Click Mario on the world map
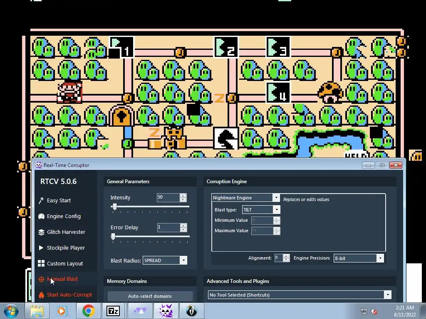 click(x=69, y=93)
